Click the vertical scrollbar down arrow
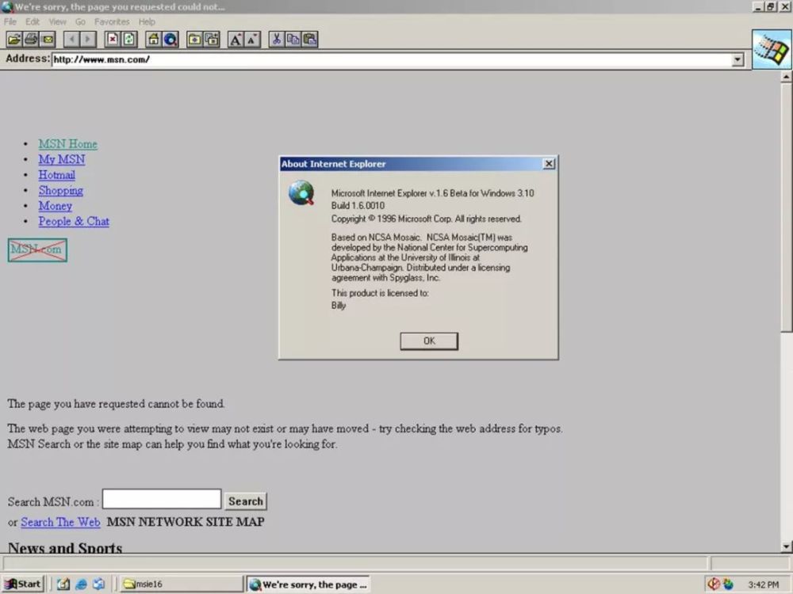 pos(786,546)
